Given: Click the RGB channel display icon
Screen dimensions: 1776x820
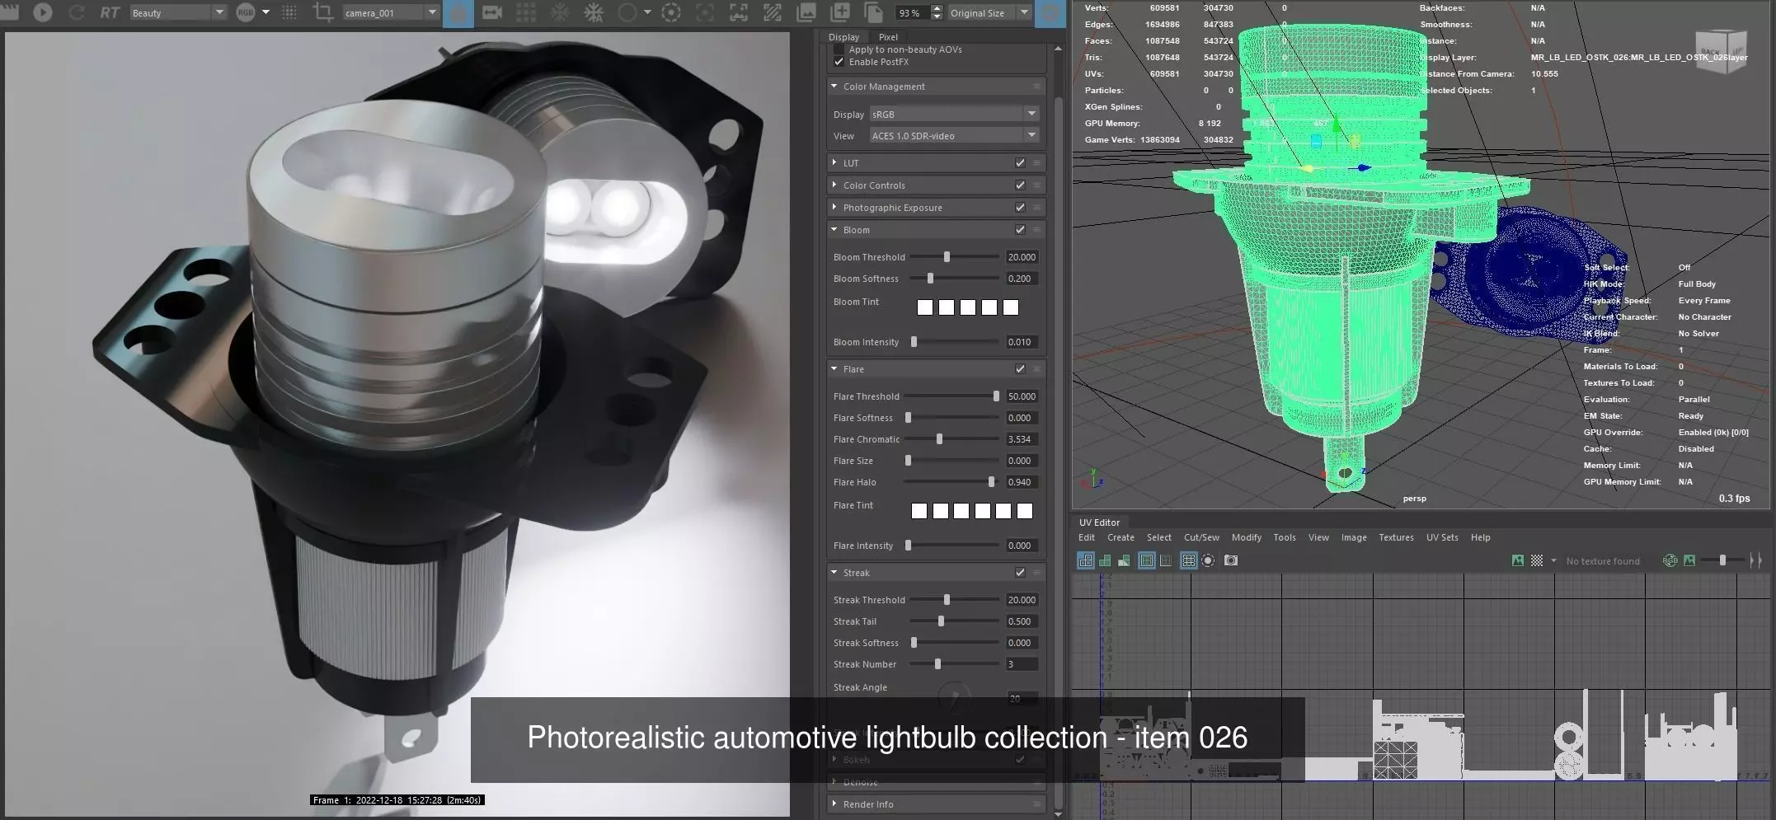Looking at the screenshot, I should [x=246, y=12].
